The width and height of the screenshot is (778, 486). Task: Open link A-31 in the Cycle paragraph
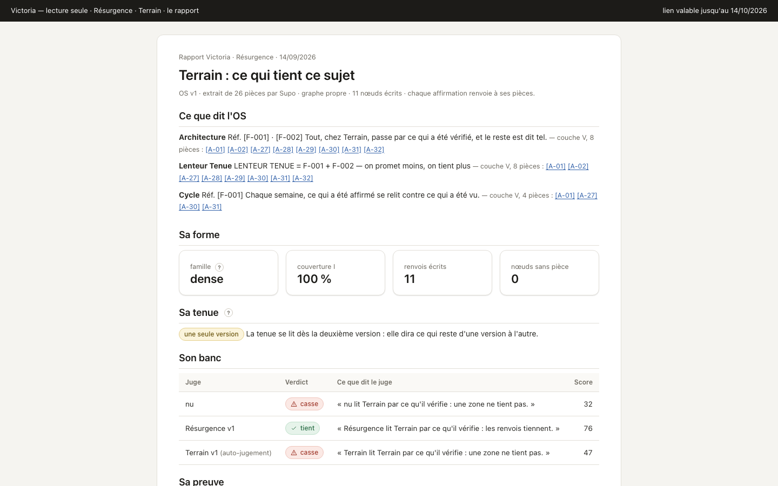[212, 207]
